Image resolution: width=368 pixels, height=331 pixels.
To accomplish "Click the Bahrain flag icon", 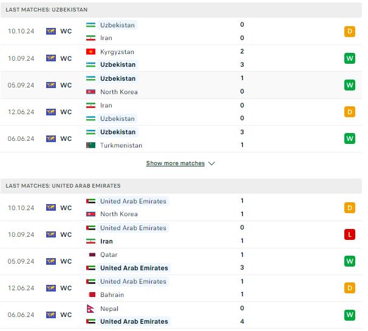I will (90, 295).
